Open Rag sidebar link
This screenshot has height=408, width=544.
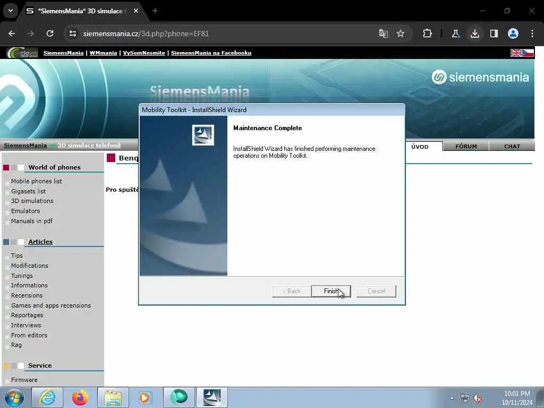click(x=16, y=345)
